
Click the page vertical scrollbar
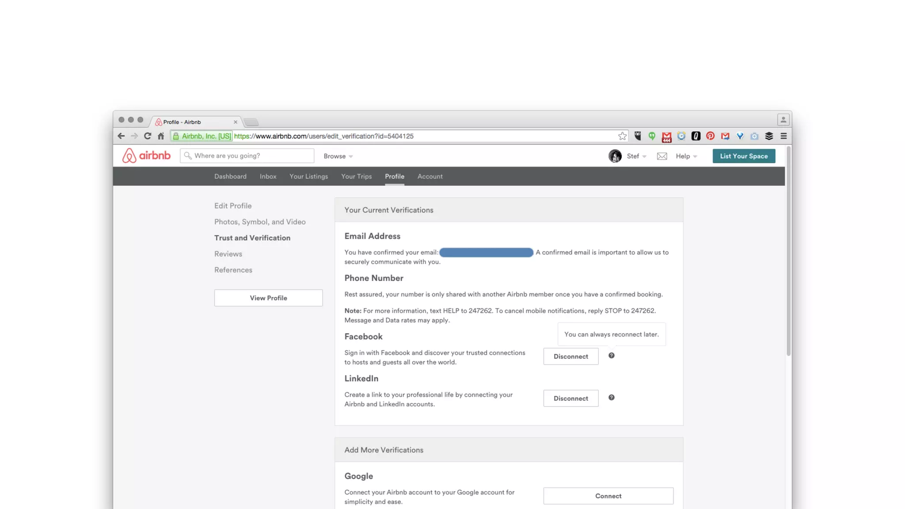pyautogui.click(x=788, y=252)
